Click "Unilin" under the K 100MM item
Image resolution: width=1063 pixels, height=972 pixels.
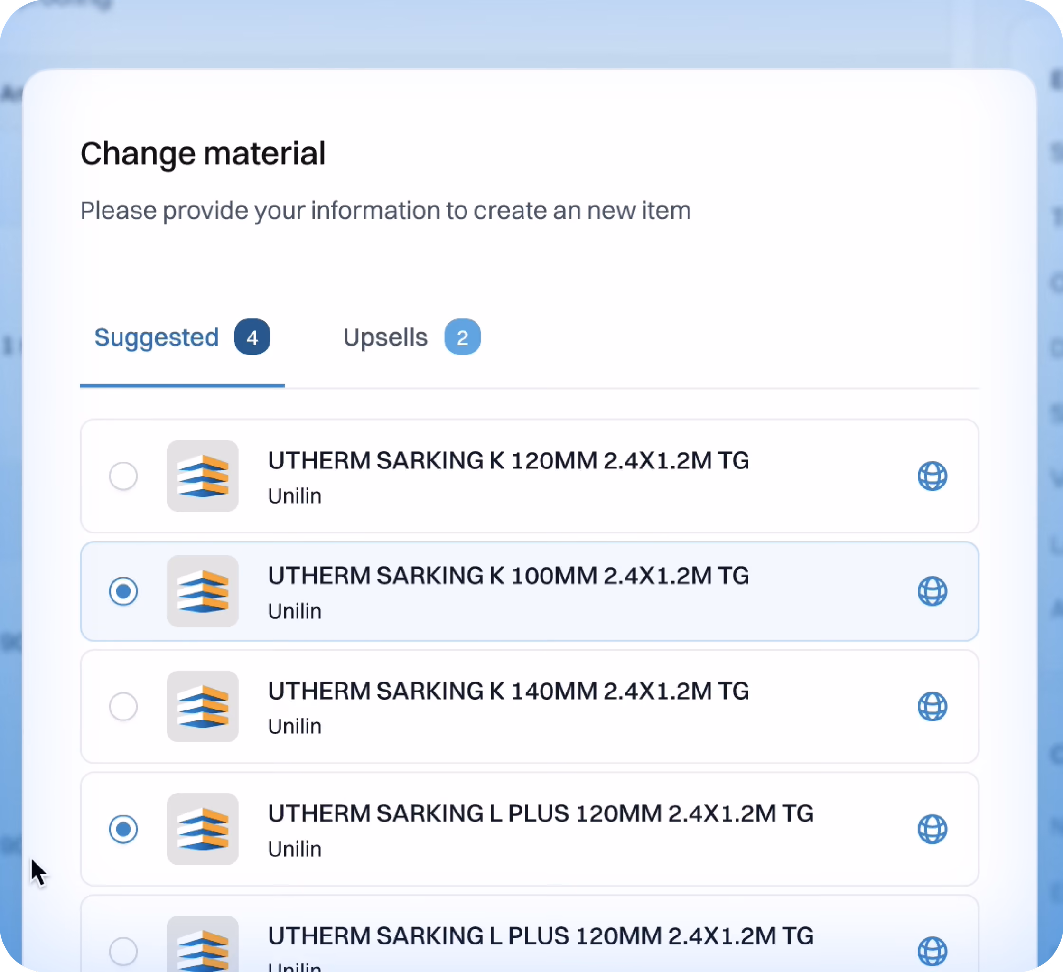[295, 611]
